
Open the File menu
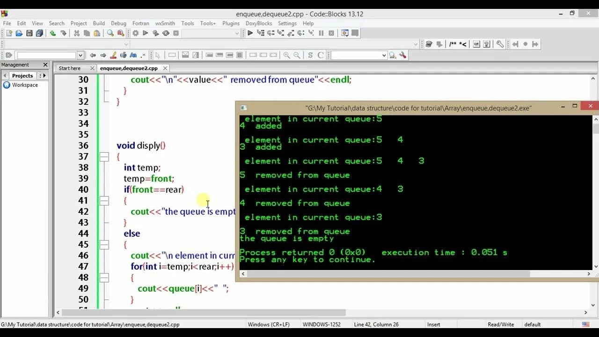7,23
